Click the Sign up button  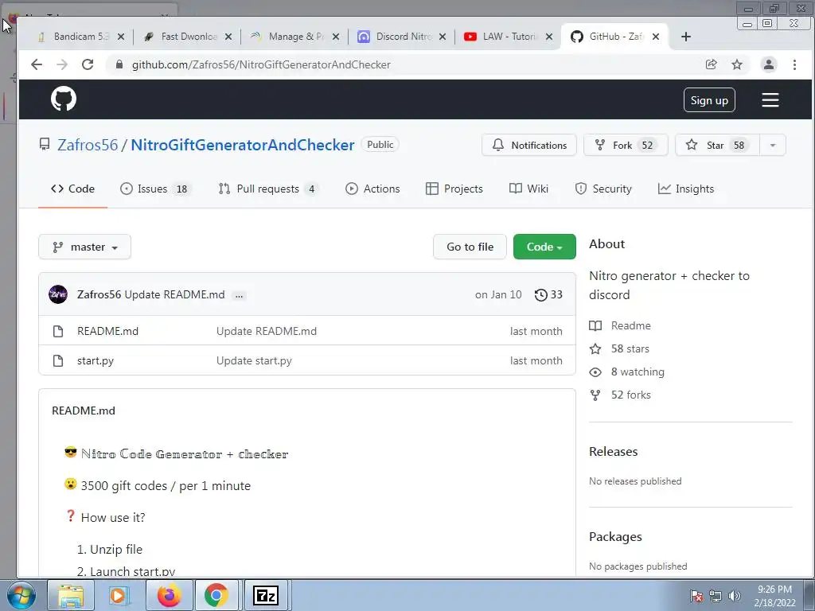(x=709, y=100)
